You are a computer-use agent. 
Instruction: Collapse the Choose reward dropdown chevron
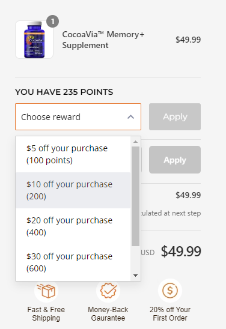coord(130,117)
